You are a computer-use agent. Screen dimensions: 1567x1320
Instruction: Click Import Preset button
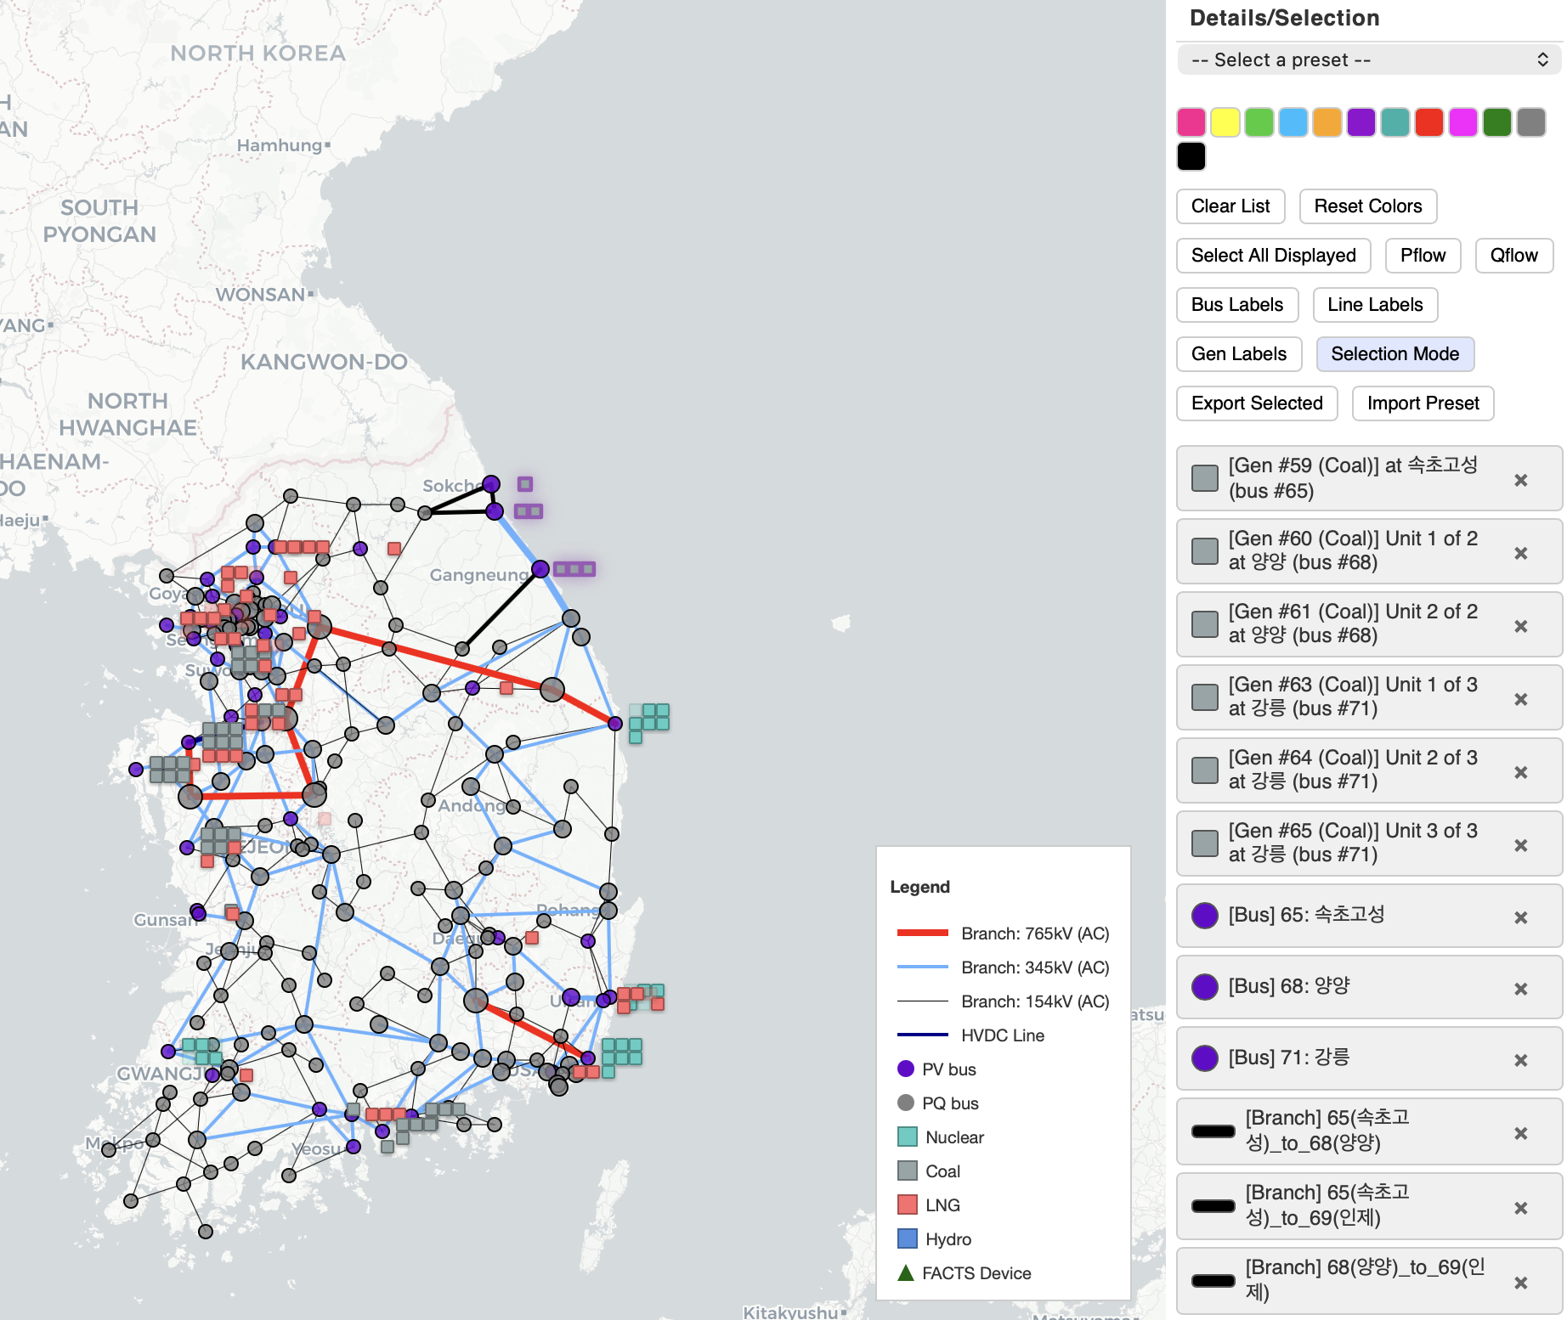click(1422, 403)
